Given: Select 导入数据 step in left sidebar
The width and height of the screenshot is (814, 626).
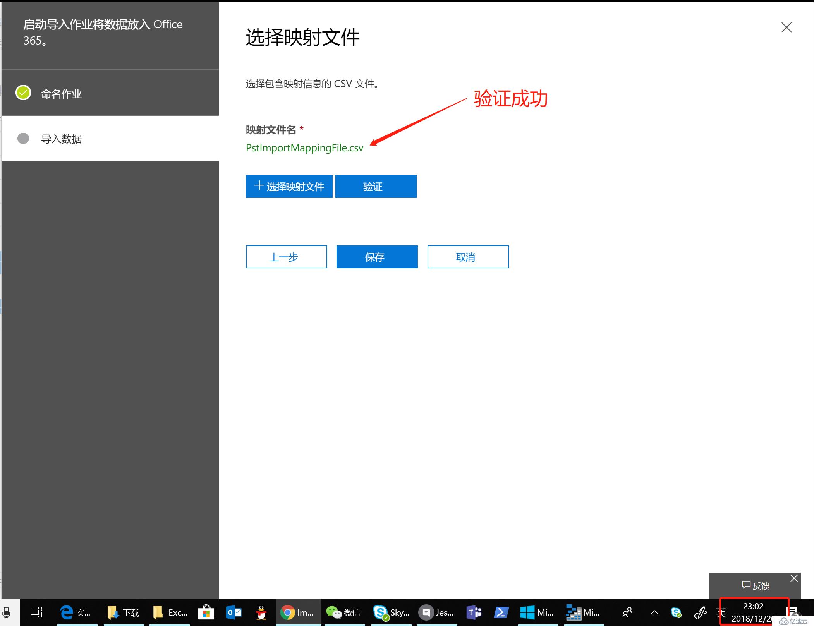Looking at the screenshot, I should [x=64, y=138].
